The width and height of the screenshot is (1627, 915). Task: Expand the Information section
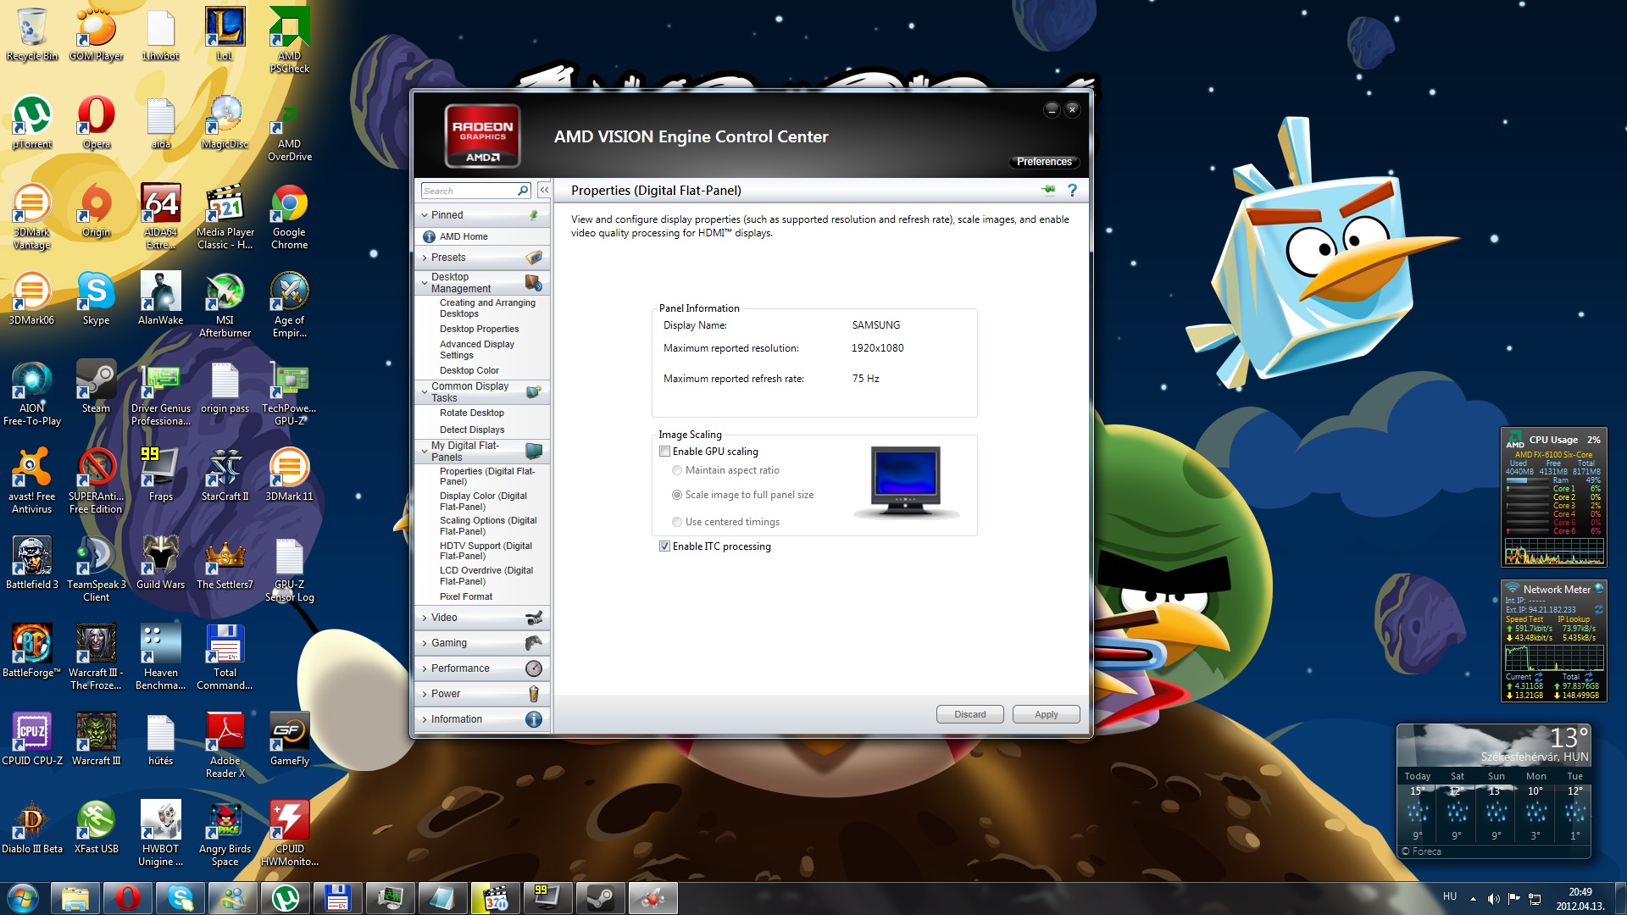click(481, 719)
